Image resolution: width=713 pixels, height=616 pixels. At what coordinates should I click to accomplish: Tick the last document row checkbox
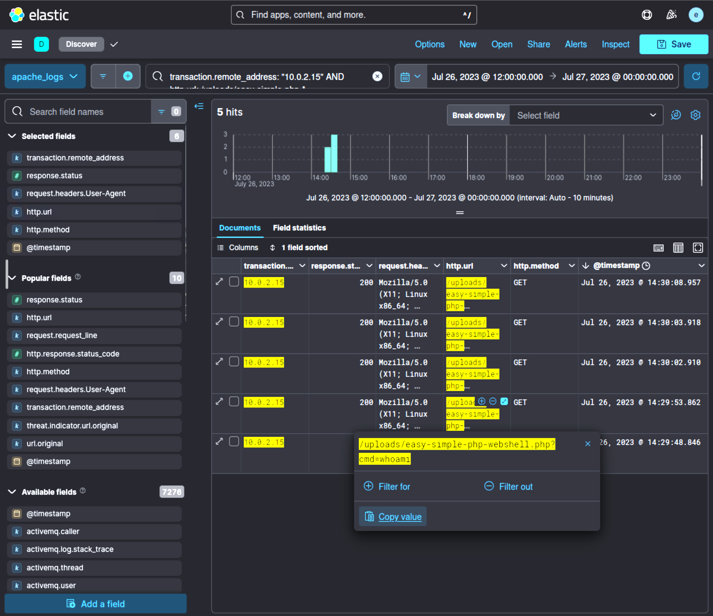[234, 441]
